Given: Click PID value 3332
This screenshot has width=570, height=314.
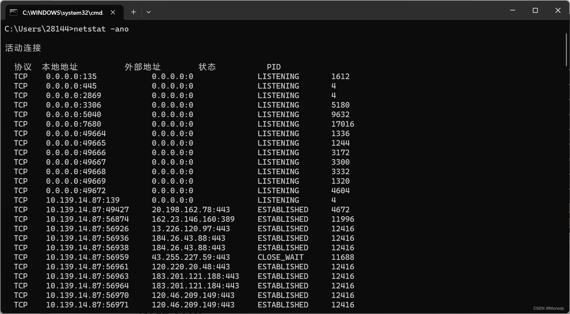Looking at the screenshot, I should pyautogui.click(x=341, y=172).
